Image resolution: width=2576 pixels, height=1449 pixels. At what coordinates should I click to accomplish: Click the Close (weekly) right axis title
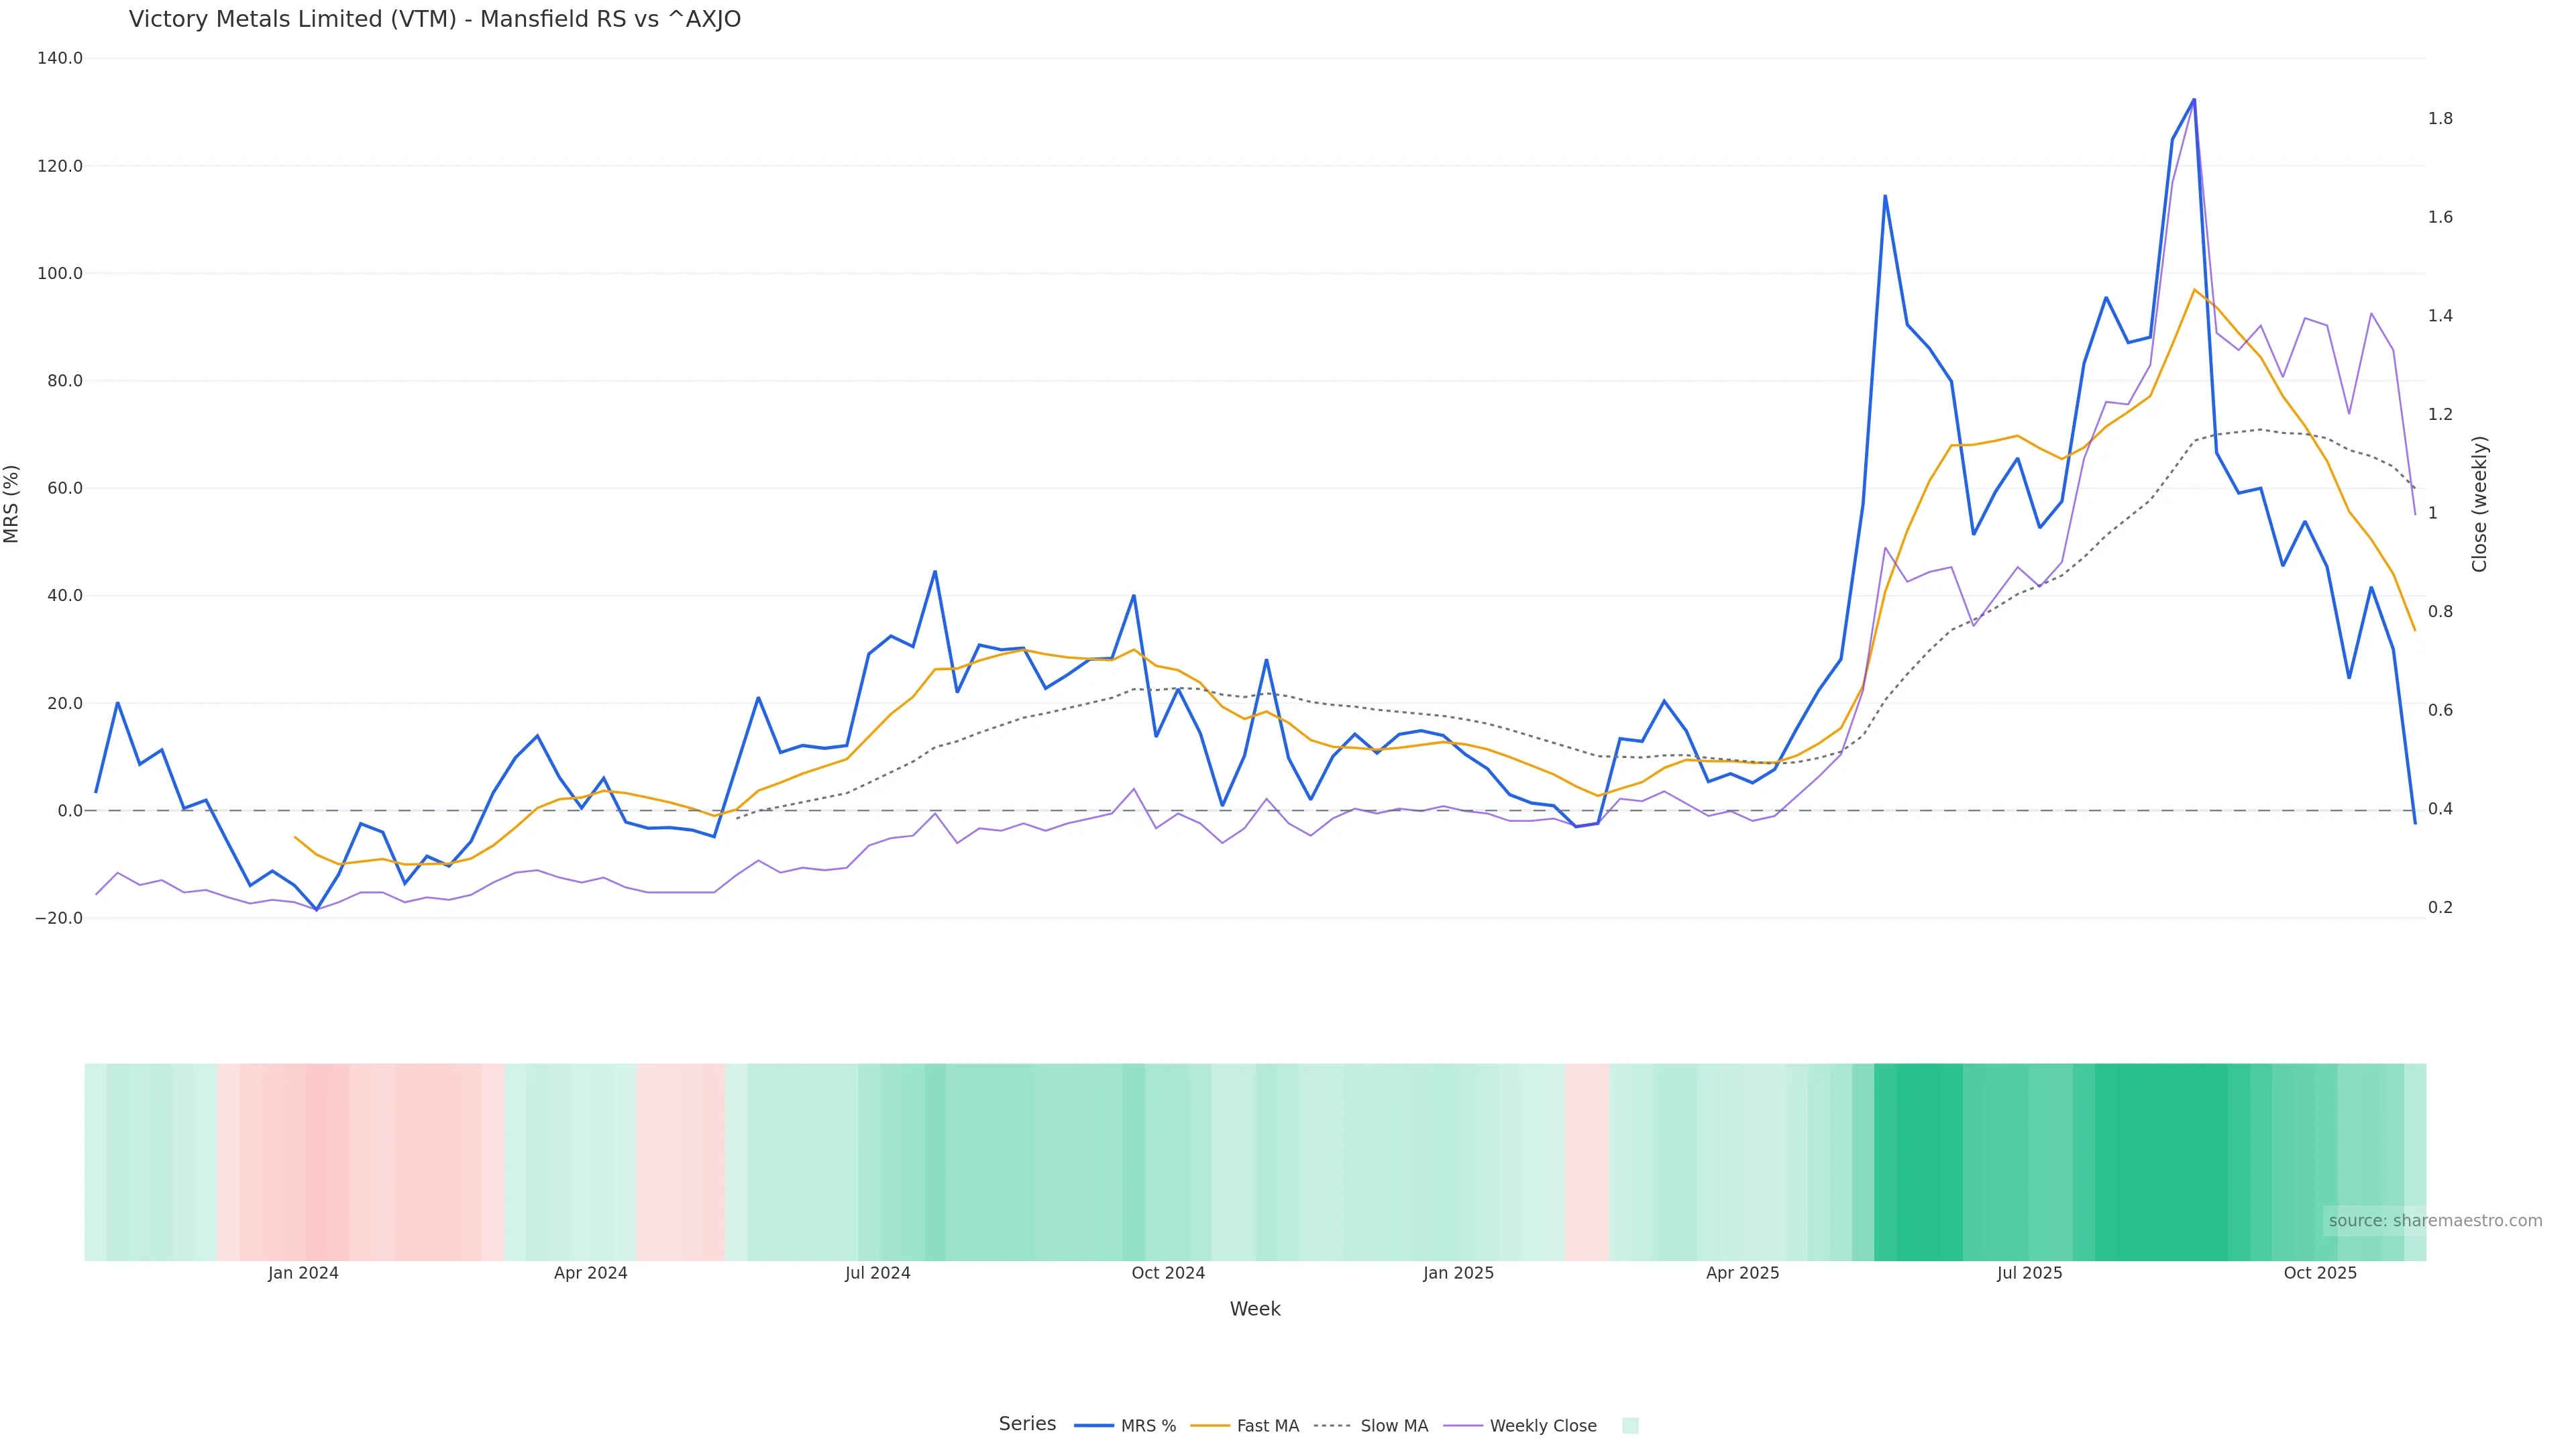click(2479, 504)
